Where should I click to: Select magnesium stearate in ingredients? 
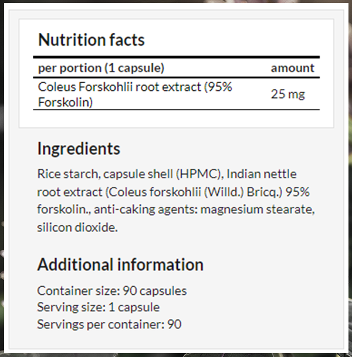pyautogui.click(x=258, y=209)
